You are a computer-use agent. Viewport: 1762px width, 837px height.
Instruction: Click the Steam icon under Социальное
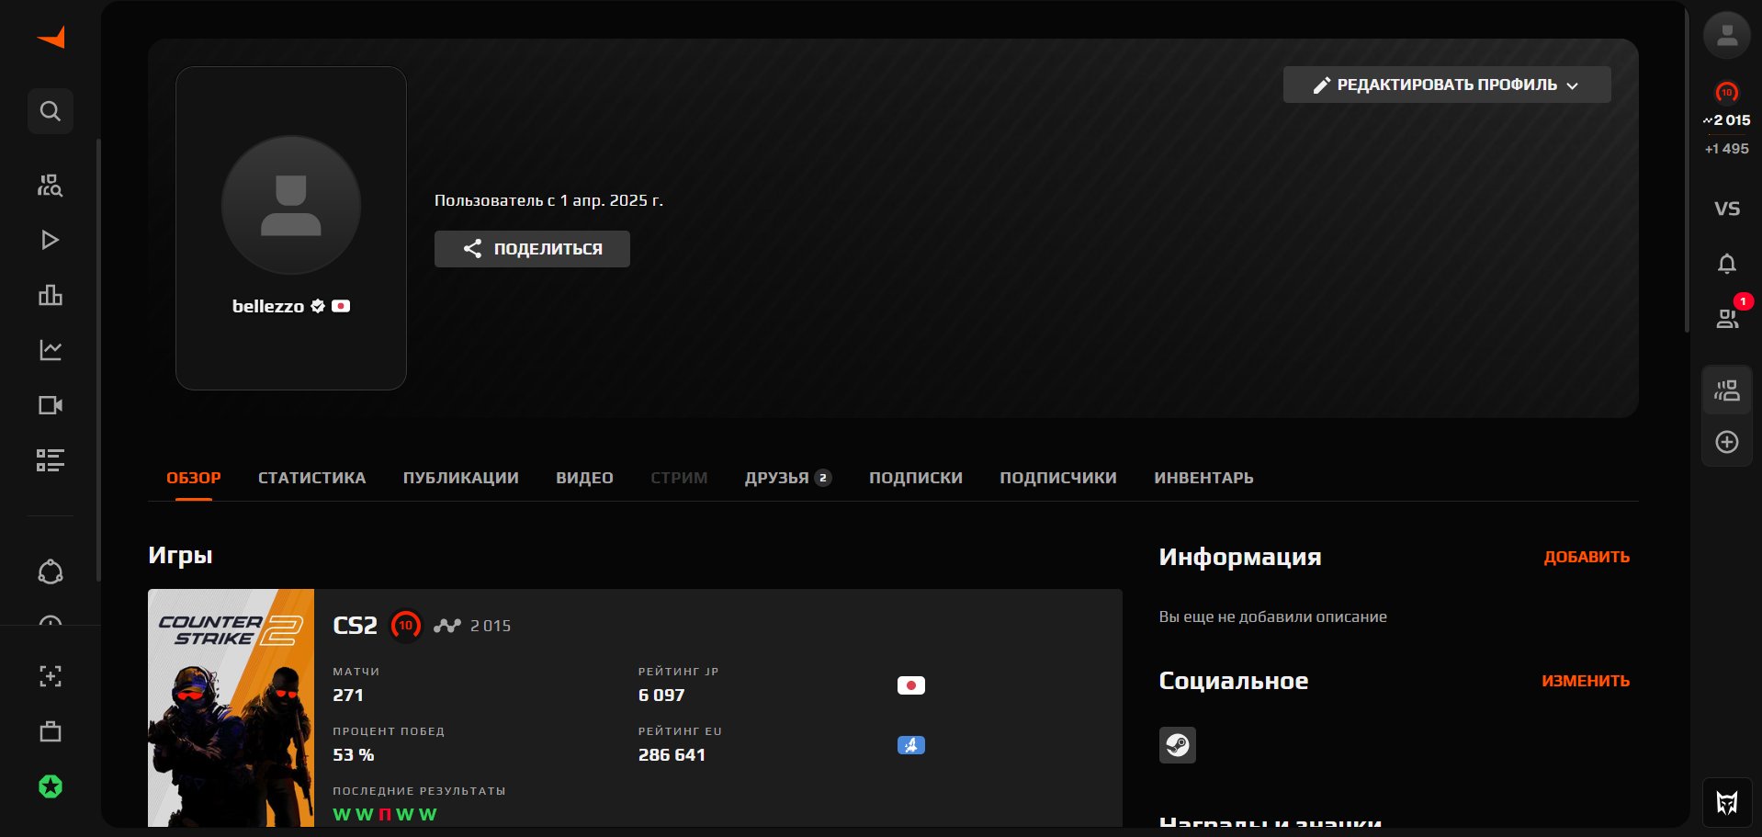[1177, 745]
